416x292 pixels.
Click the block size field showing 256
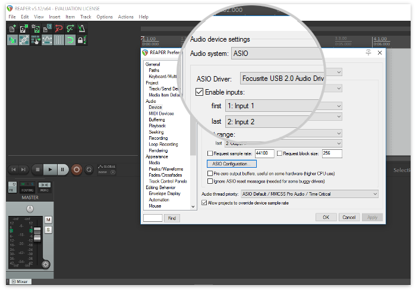point(332,153)
